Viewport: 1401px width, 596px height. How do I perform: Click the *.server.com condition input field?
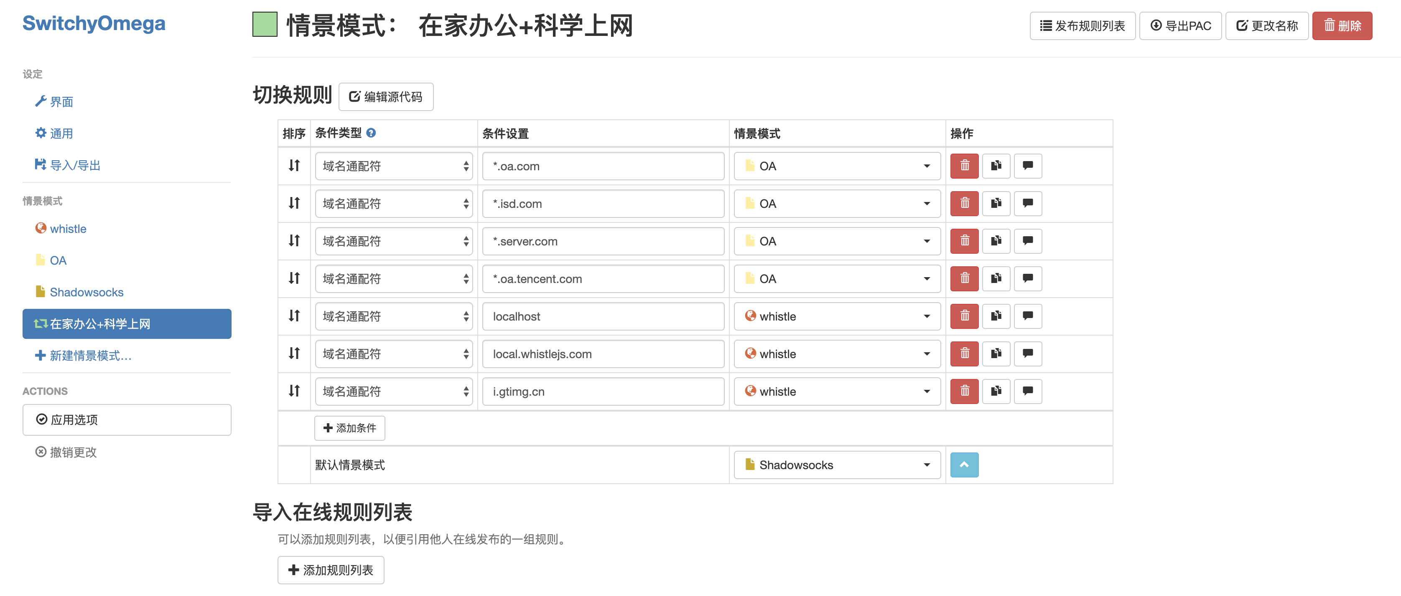pyautogui.click(x=603, y=241)
